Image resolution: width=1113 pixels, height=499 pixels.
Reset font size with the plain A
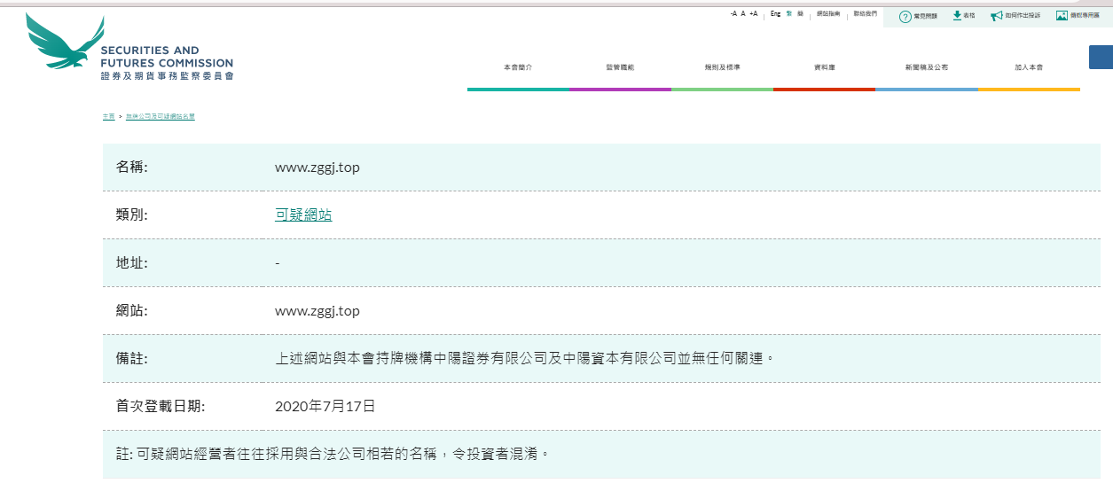[x=743, y=14]
